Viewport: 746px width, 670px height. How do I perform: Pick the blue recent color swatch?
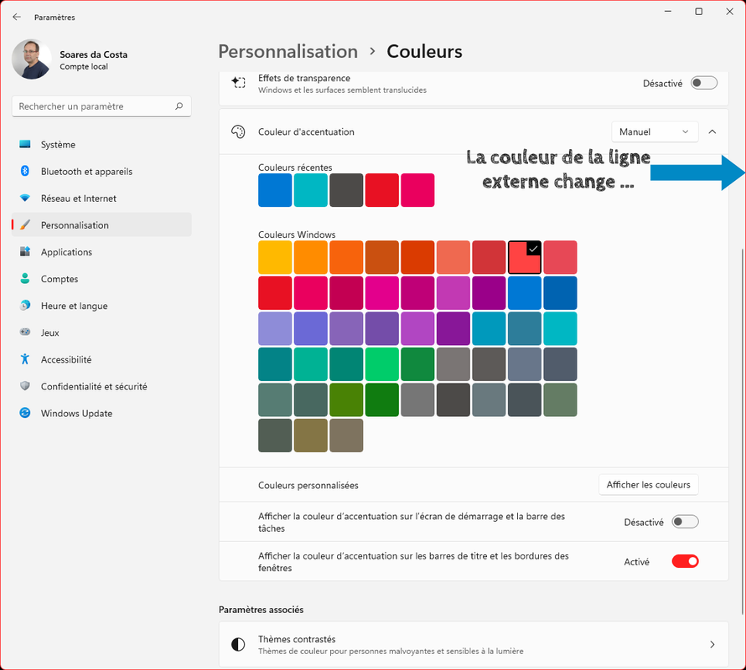pos(275,190)
